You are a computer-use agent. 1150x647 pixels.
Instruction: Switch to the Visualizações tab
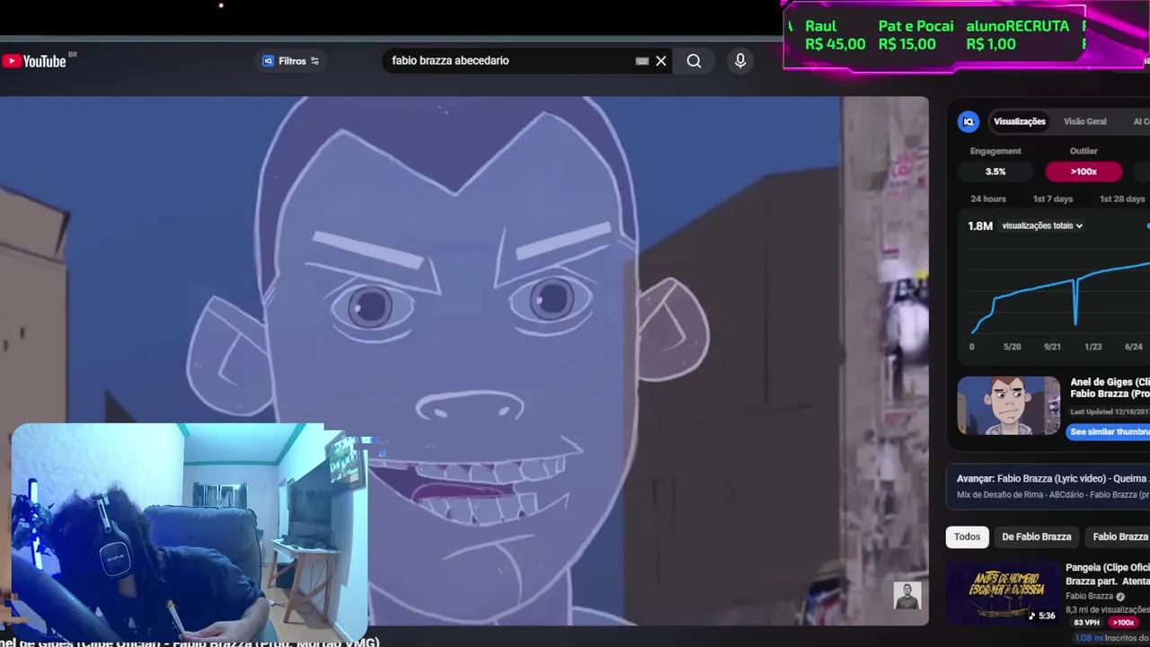(x=1019, y=121)
